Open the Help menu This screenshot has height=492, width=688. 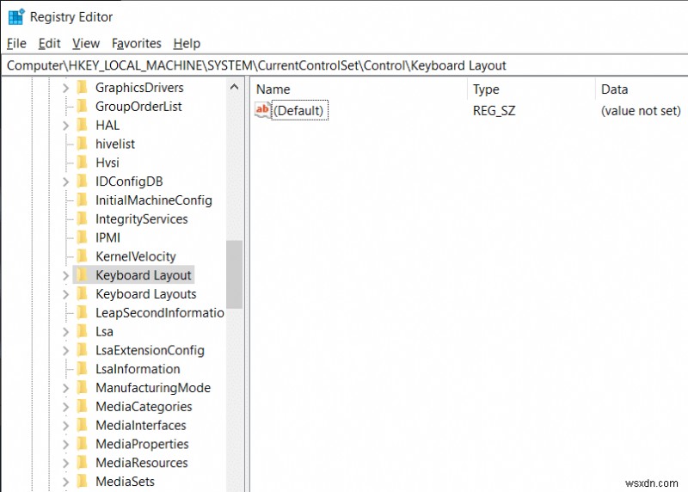187,44
